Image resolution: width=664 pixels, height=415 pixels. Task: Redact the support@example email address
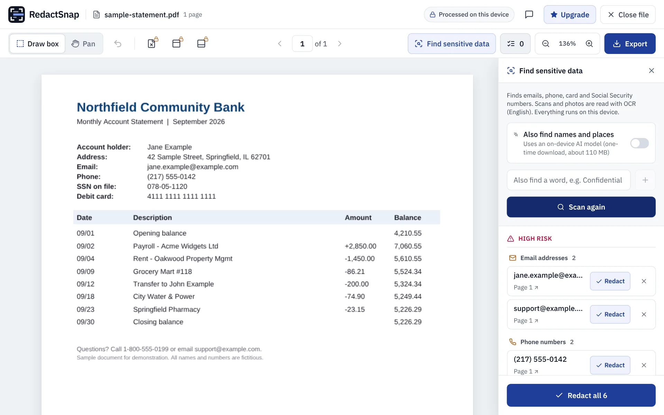point(610,314)
